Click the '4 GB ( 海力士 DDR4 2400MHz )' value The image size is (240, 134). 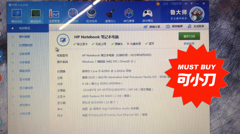pyautogui.click(x=102, y=84)
